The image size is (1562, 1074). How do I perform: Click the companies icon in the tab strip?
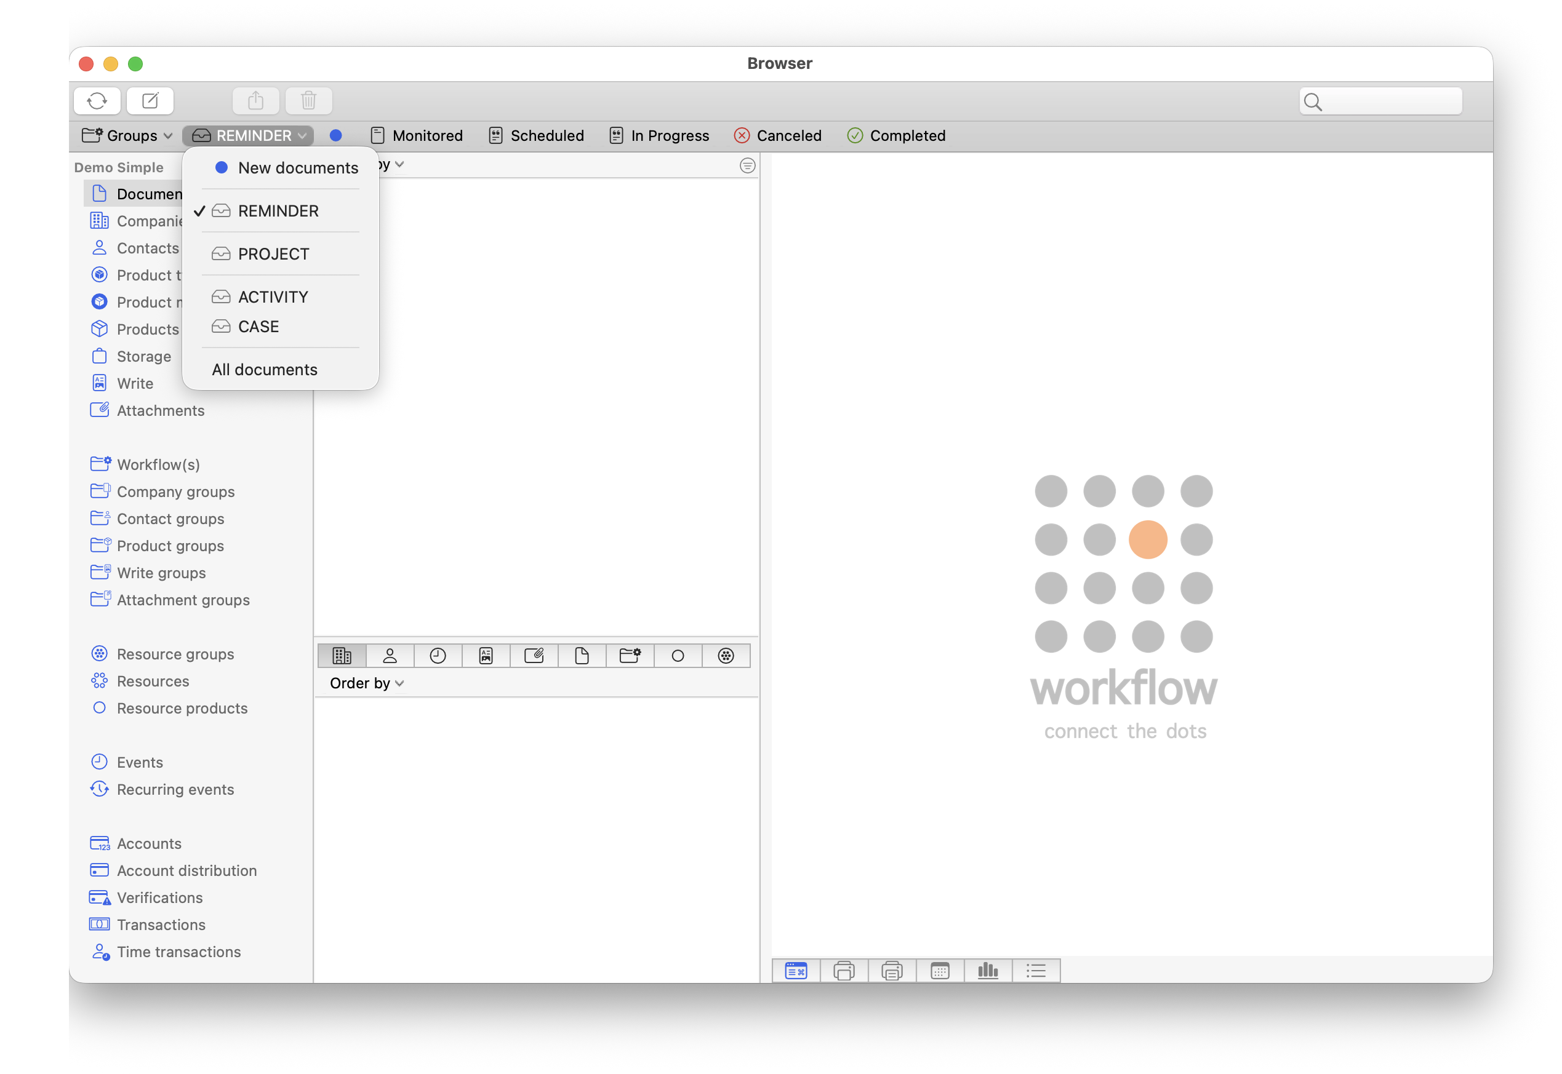(x=342, y=656)
